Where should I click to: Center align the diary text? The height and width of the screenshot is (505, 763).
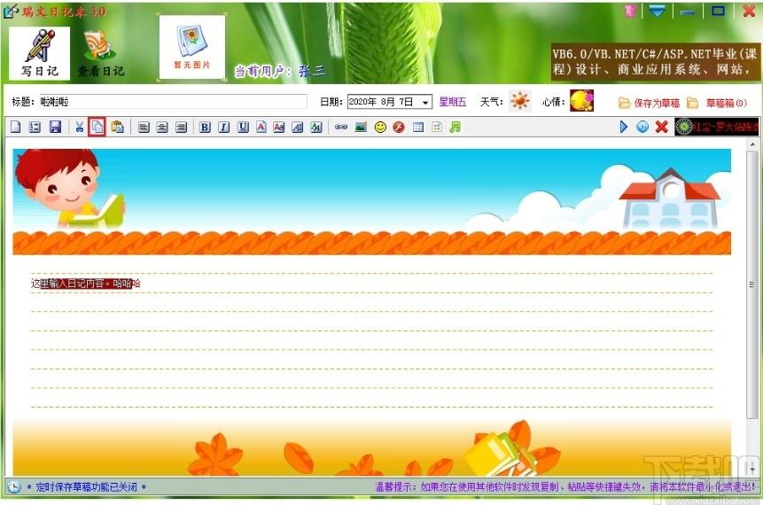162,127
